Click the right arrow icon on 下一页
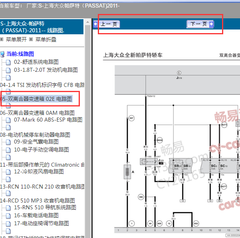Viewport: 240px width, 238px height. click(211, 24)
